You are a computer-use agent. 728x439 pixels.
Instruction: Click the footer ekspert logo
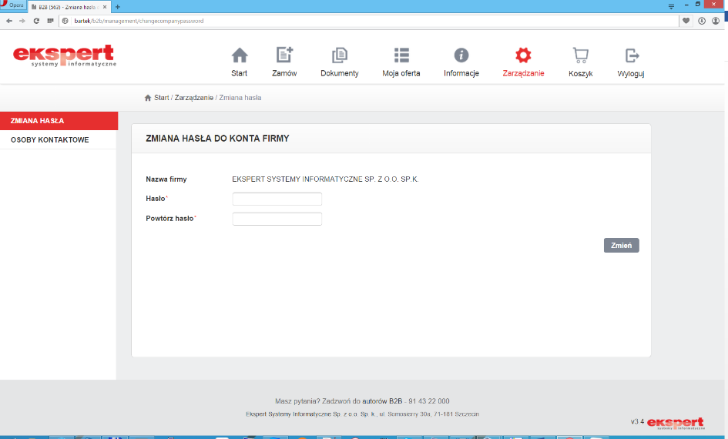click(x=676, y=423)
